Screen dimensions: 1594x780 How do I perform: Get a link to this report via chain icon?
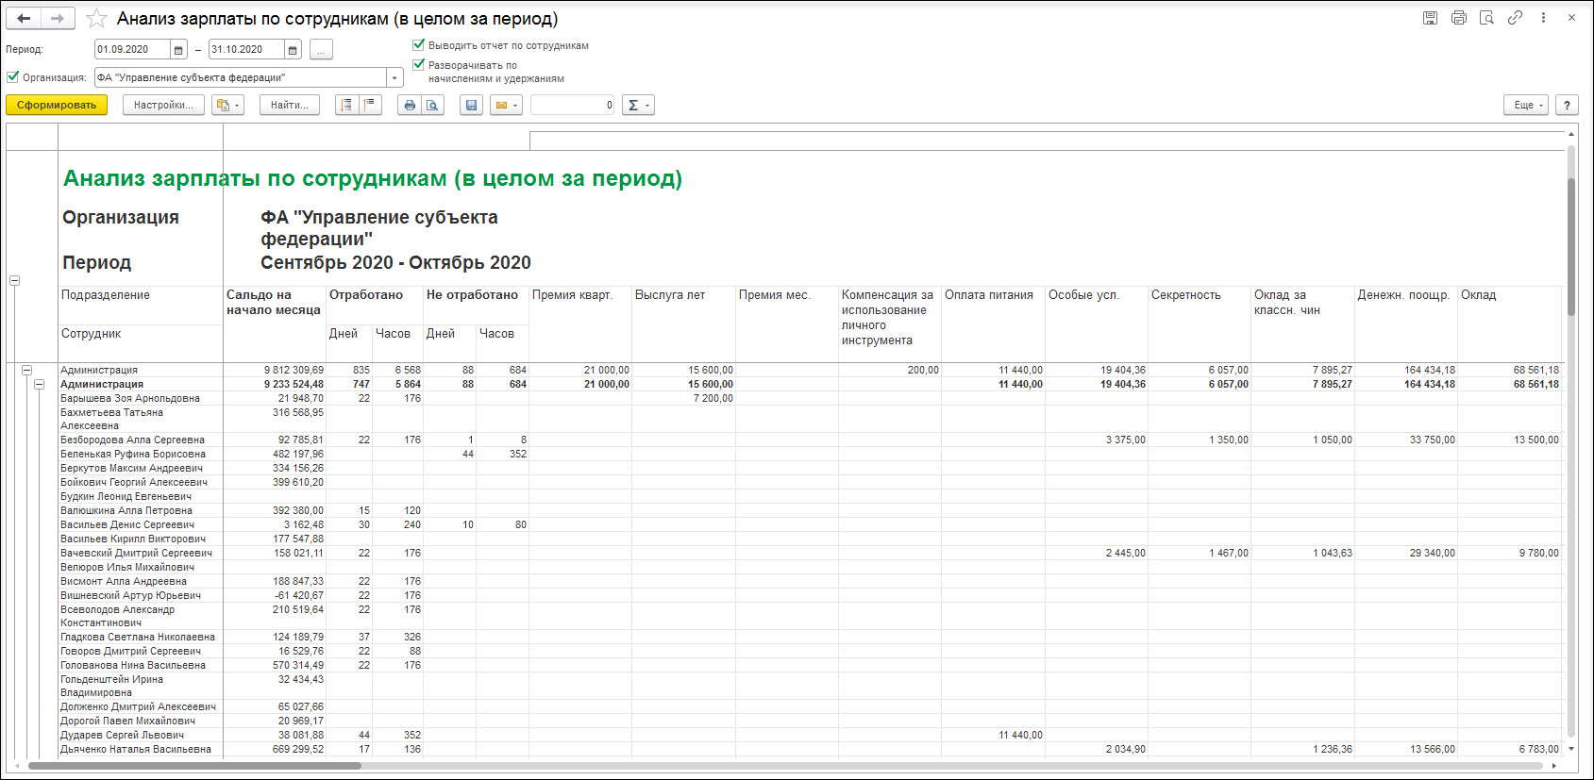tap(1516, 18)
